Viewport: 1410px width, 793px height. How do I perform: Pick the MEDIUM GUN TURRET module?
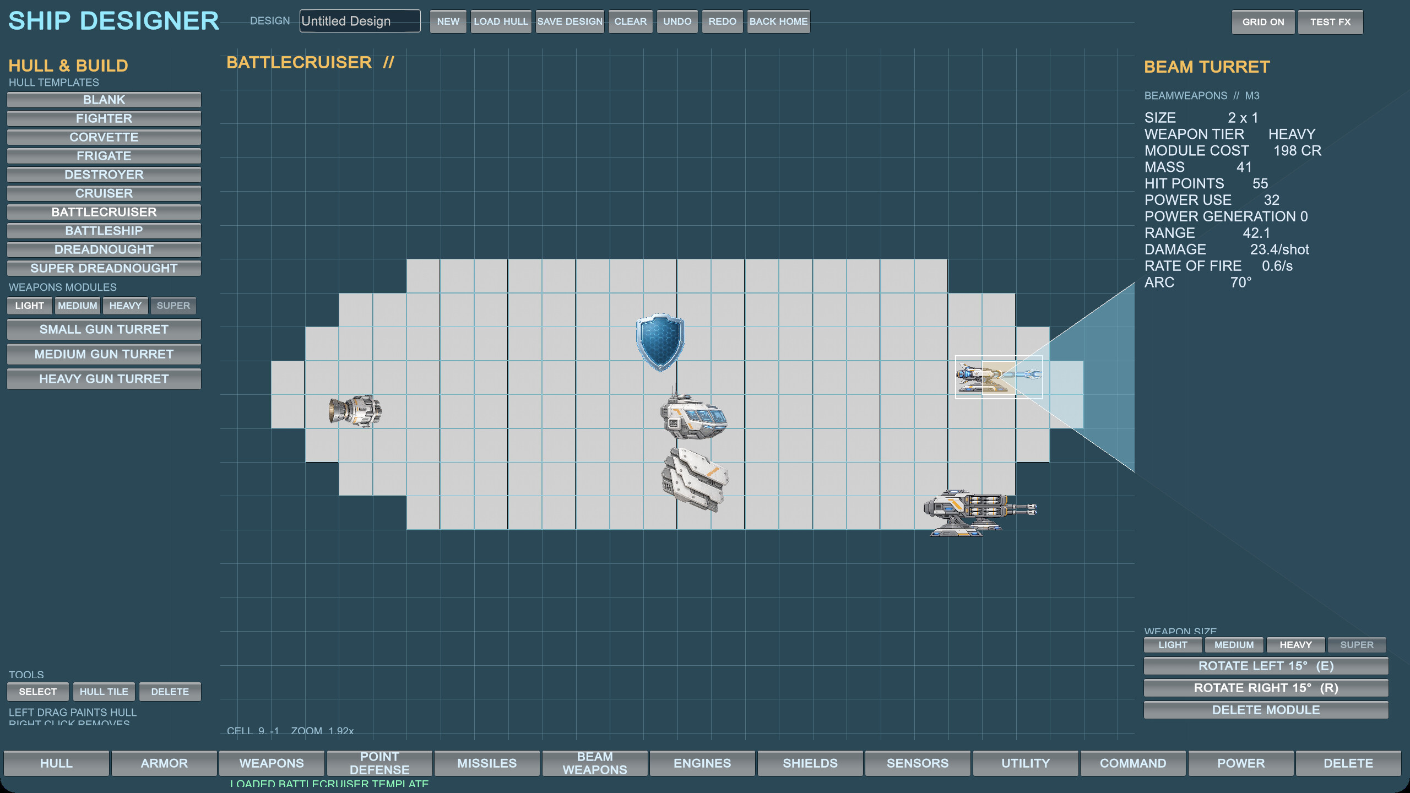(x=104, y=354)
